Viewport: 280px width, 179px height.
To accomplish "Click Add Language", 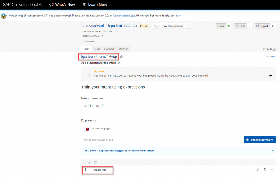I will point(101,129).
